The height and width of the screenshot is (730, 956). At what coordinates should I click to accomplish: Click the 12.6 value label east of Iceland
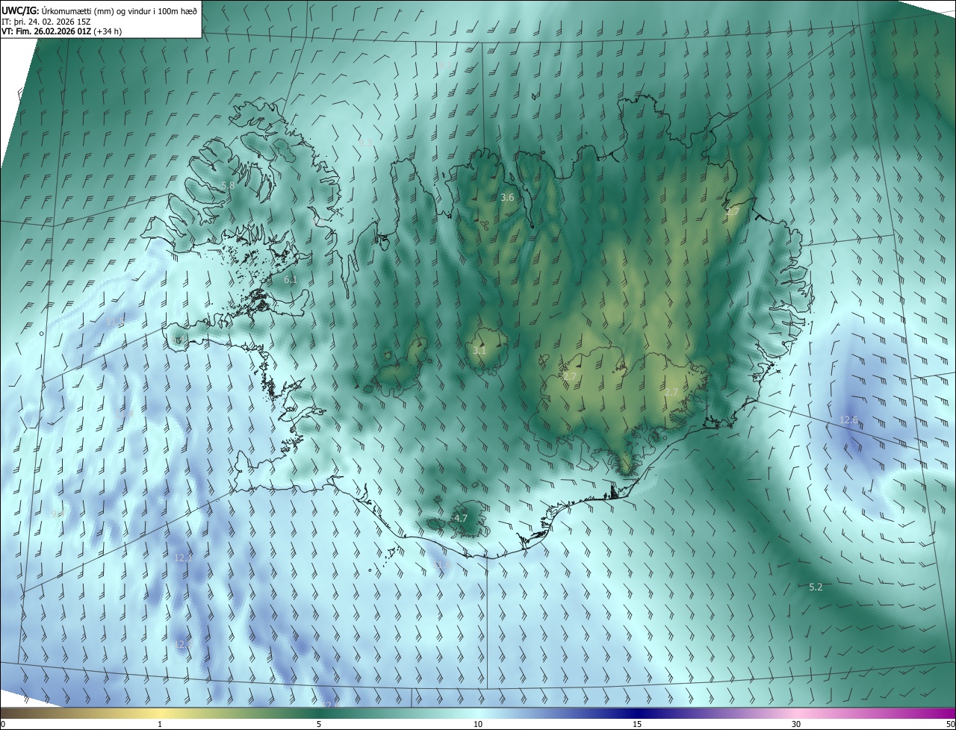[x=848, y=420]
